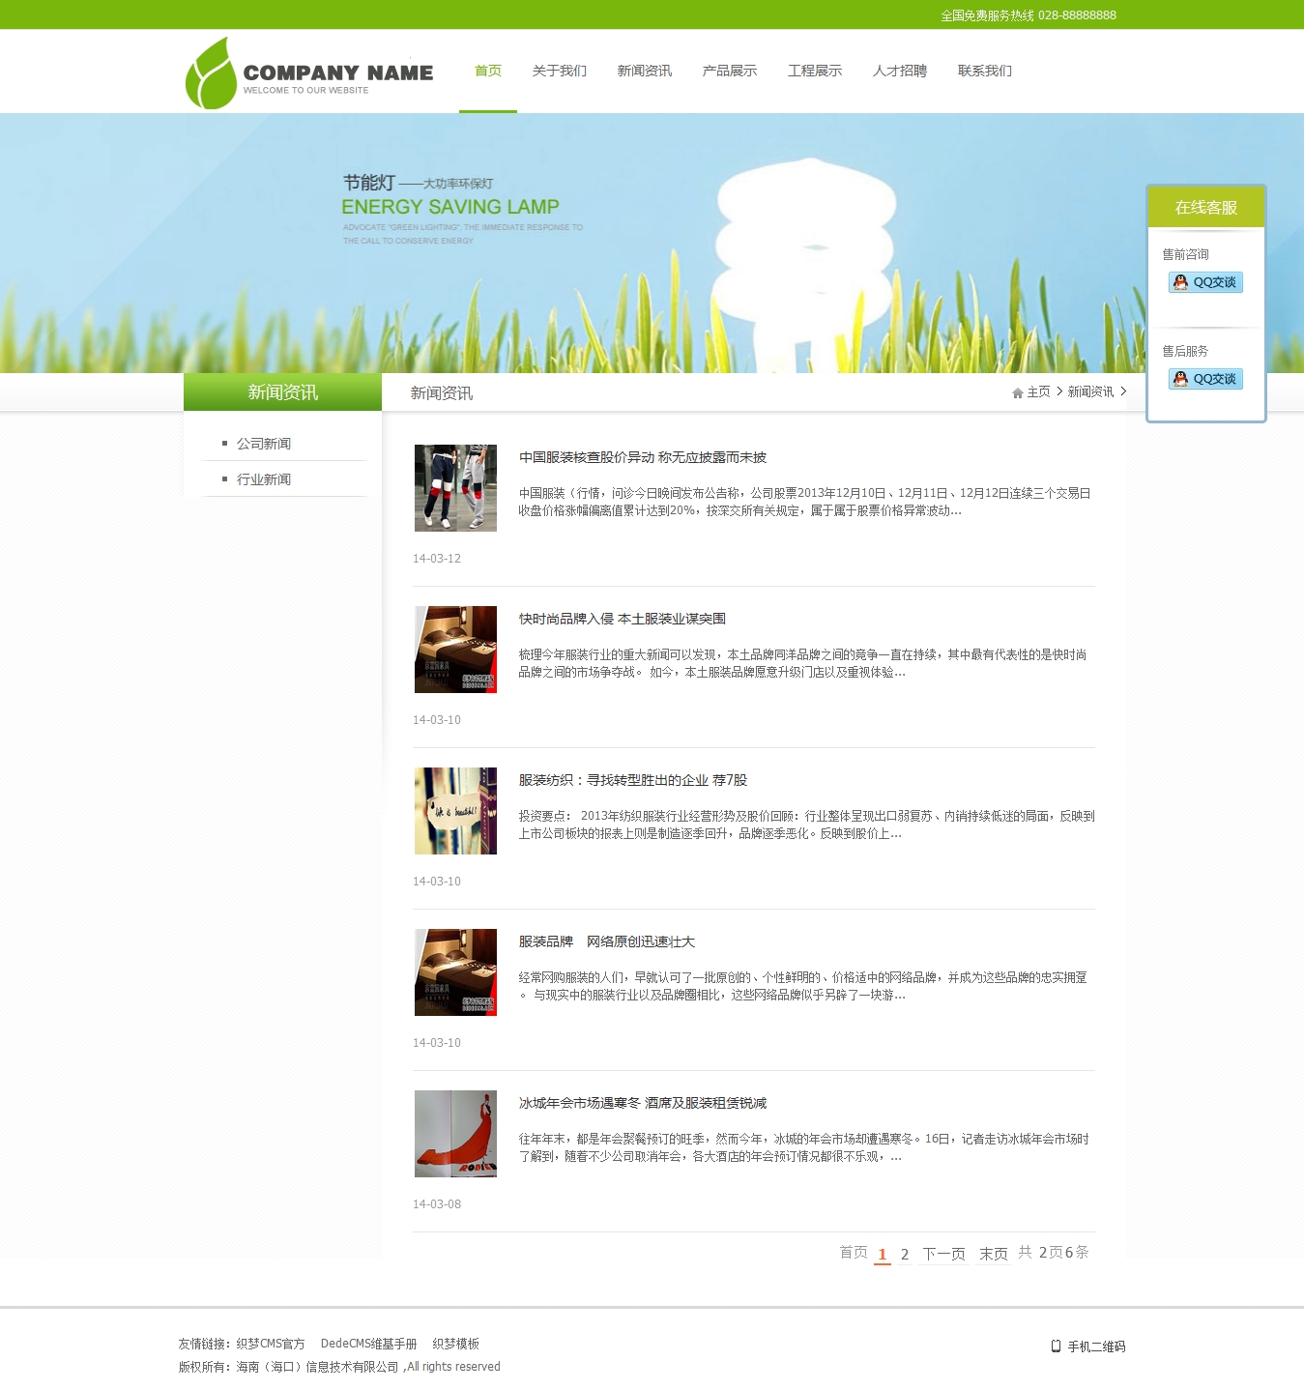Viewport: 1304px width, 1390px height.
Task: Click the pre-sales QQ chat button
Action: [x=1204, y=282]
